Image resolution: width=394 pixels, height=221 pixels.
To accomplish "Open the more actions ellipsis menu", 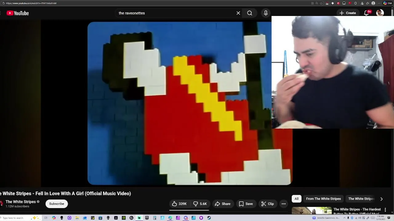I will (x=283, y=204).
